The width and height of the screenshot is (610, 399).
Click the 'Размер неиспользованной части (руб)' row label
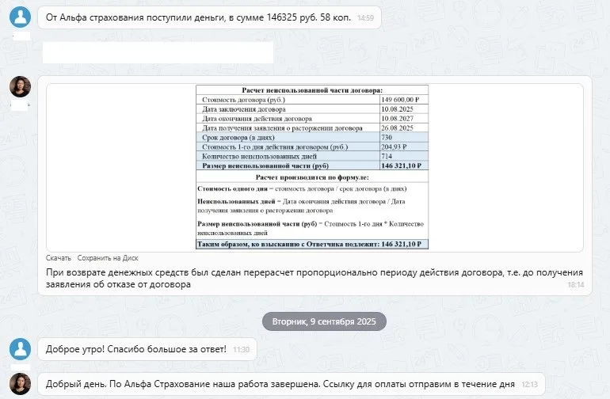pyautogui.click(x=265, y=166)
